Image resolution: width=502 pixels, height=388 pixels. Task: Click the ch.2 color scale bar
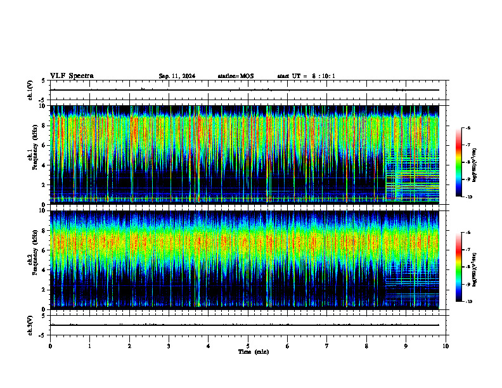pos(459,267)
